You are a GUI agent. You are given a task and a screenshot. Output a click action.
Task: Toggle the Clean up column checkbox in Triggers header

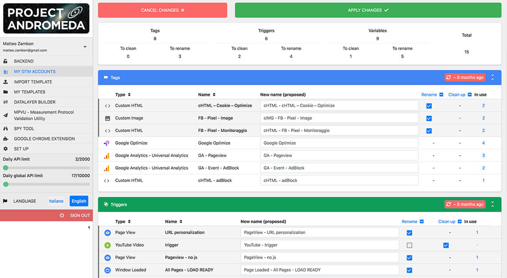pos(459,222)
